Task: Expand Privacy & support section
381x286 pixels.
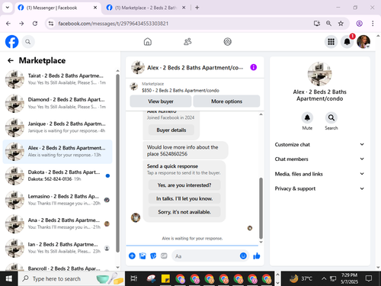Action: pyautogui.click(x=319, y=188)
